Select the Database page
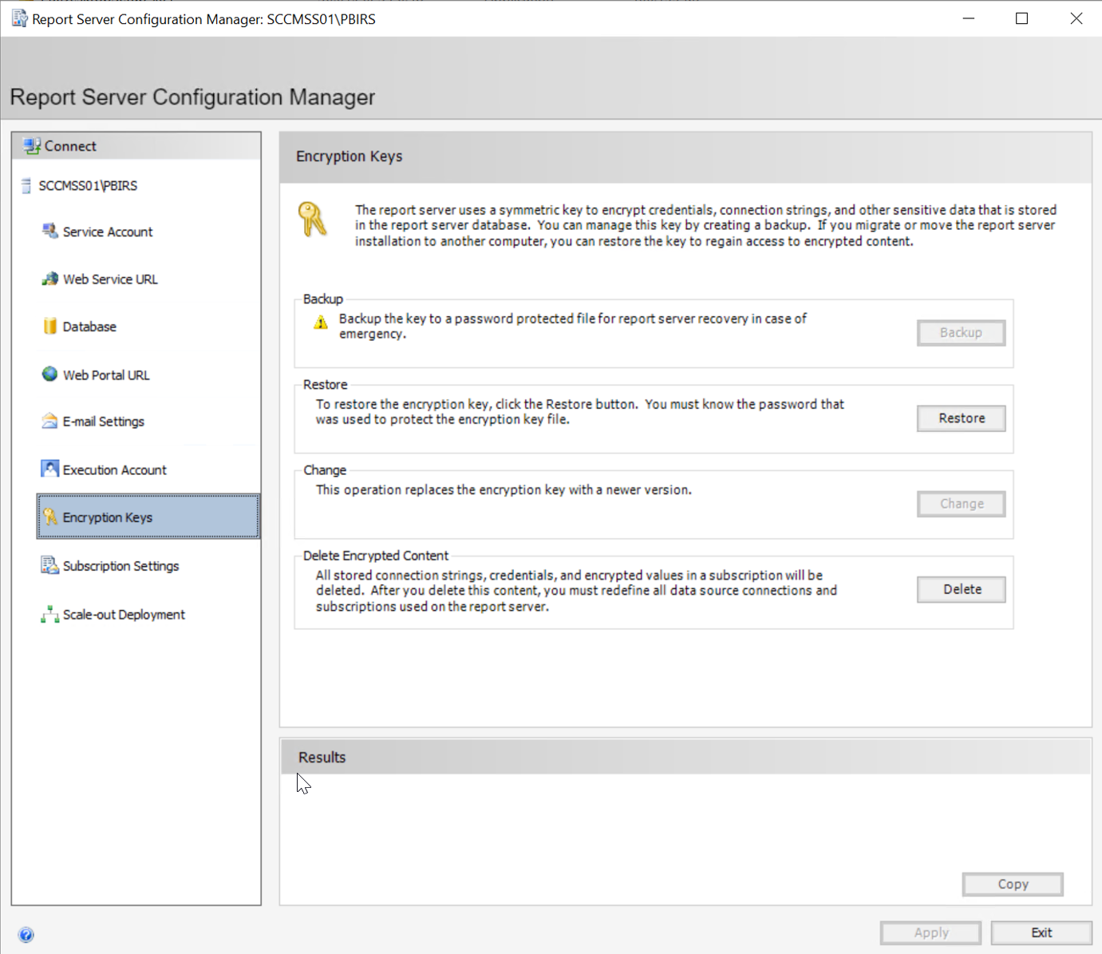Image resolution: width=1102 pixels, height=954 pixels. (89, 327)
